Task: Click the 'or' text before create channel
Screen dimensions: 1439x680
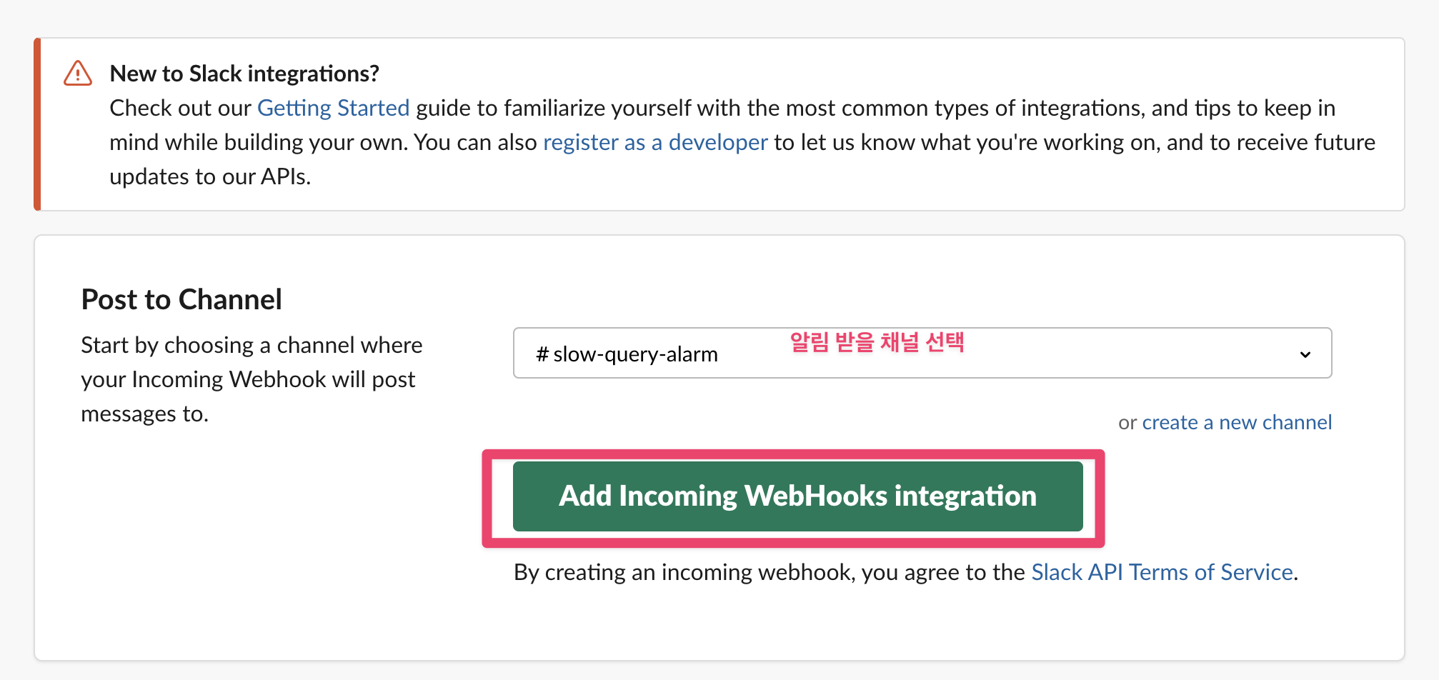Action: pyautogui.click(x=1127, y=423)
